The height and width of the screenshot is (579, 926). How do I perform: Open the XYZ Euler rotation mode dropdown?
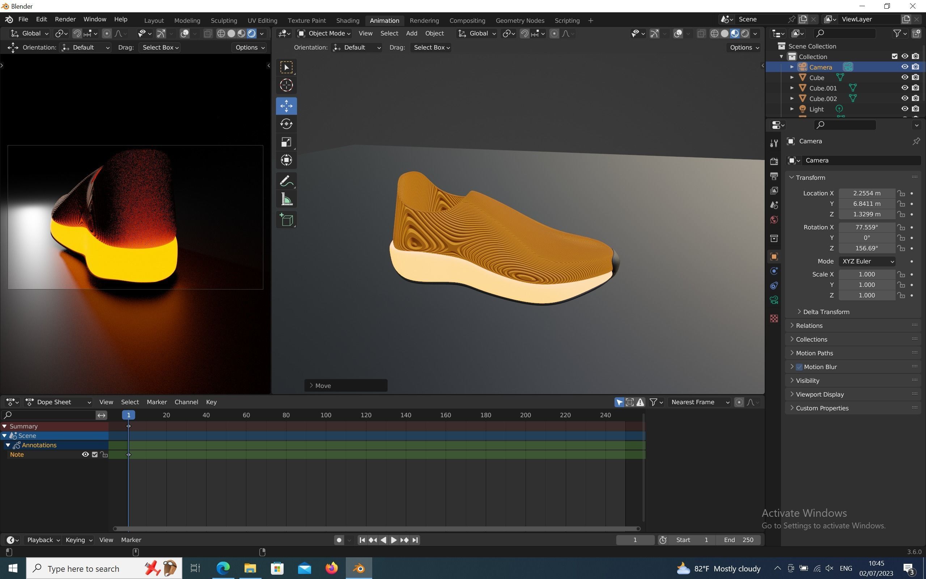coord(867,262)
